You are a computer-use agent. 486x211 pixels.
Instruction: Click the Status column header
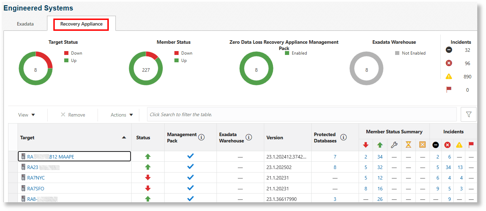pyautogui.click(x=143, y=138)
